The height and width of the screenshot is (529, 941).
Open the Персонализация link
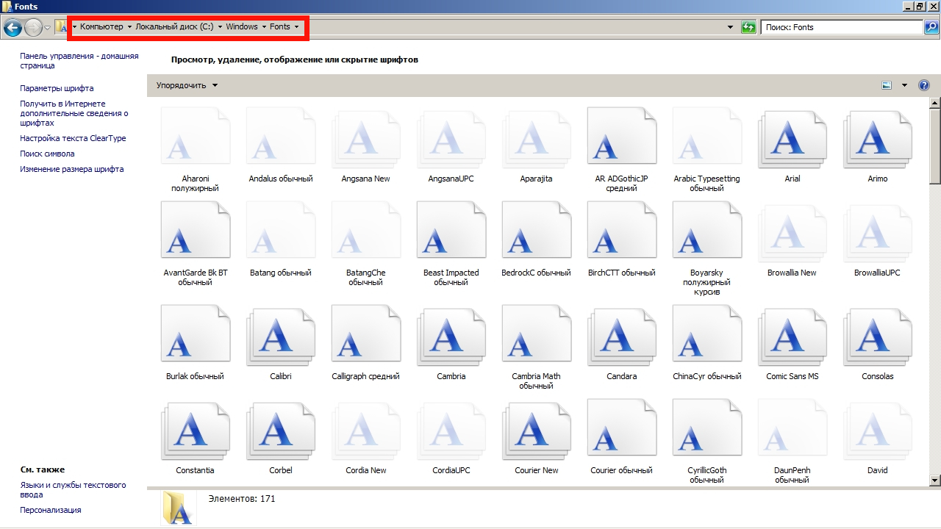pyautogui.click(x=51, y=510)
